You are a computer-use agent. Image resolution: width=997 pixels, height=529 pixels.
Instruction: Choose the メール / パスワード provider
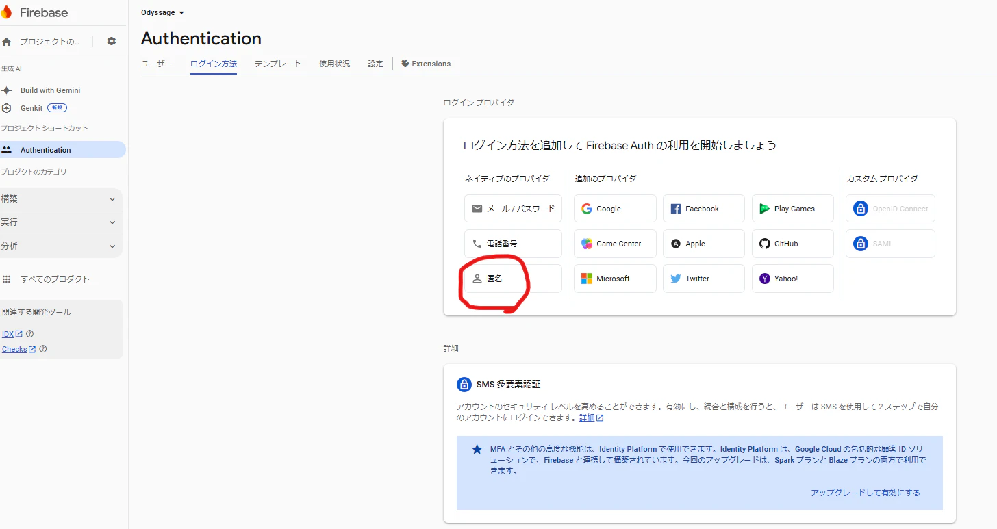(513, 209)
